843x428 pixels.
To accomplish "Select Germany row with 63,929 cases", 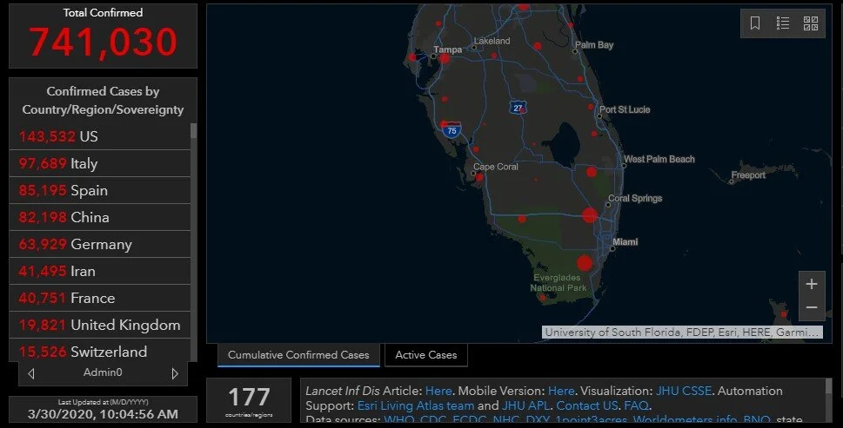I will [x=100, y=244].
